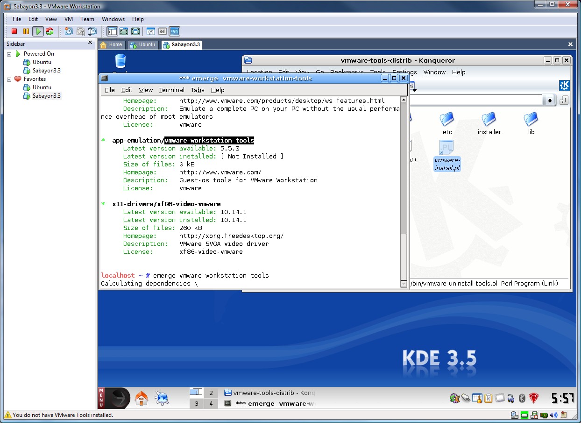Close the current VM tab with the X
The image size is (581, 423).
click(x=570, y=44)
